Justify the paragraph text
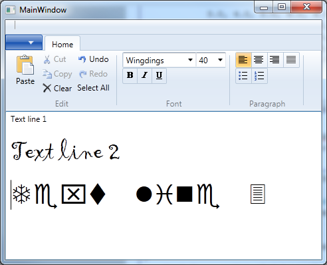This screenshot has height=265, width=327. 291,60
